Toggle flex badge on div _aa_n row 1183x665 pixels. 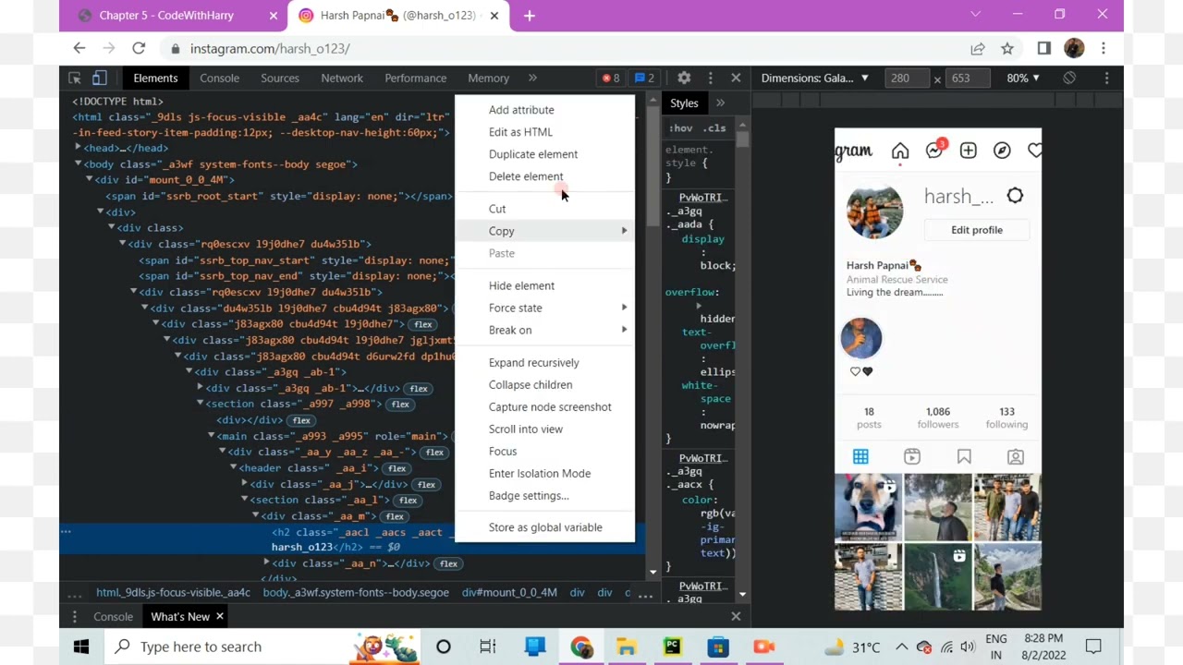tap(448, 563)
